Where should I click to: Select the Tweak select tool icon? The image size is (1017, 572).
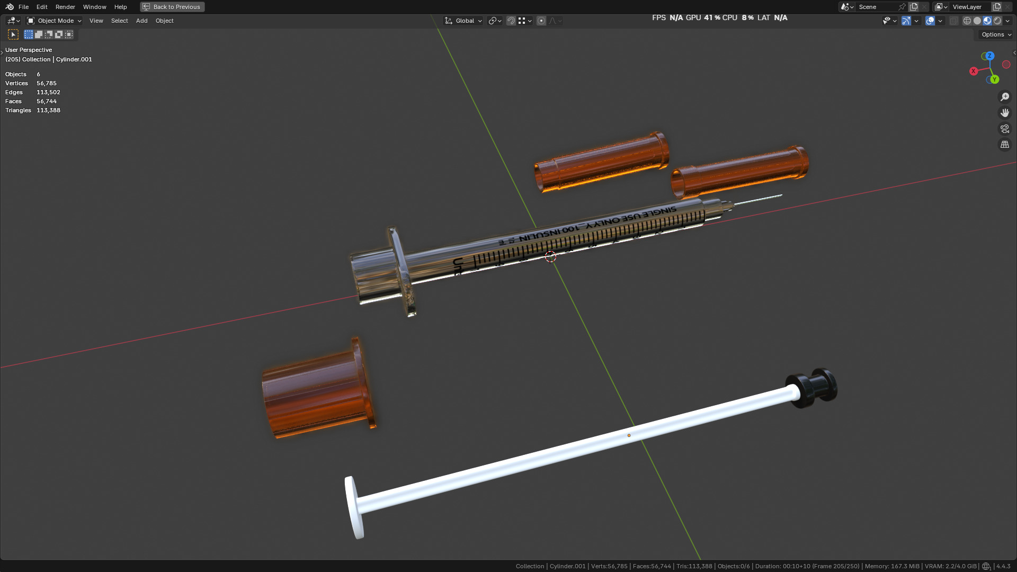(13, 34)
